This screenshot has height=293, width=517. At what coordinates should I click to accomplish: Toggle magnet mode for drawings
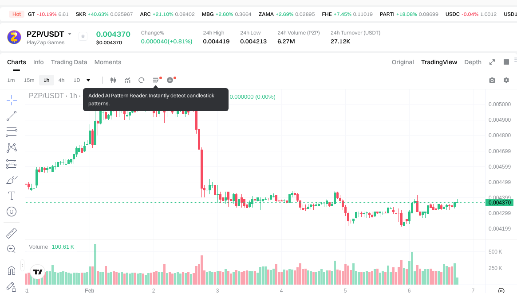12,270
